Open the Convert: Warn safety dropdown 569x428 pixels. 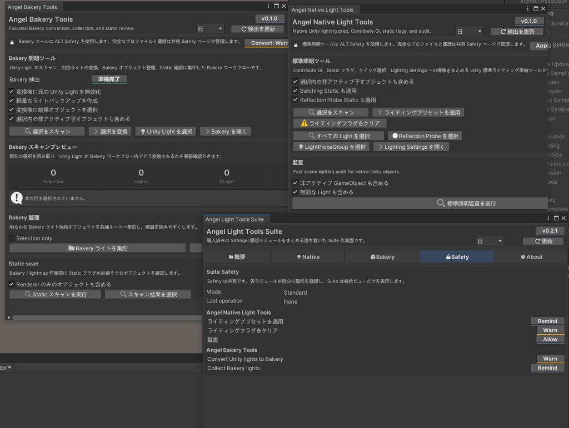tap(266, 43)
